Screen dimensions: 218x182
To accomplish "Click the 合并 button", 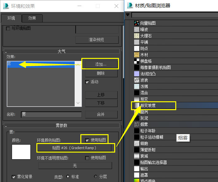I will (101, 115).
